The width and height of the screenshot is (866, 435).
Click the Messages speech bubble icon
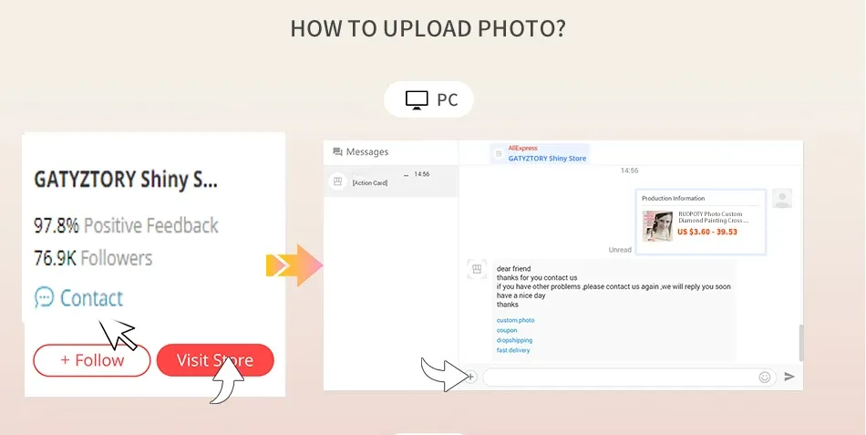[337, 152]
